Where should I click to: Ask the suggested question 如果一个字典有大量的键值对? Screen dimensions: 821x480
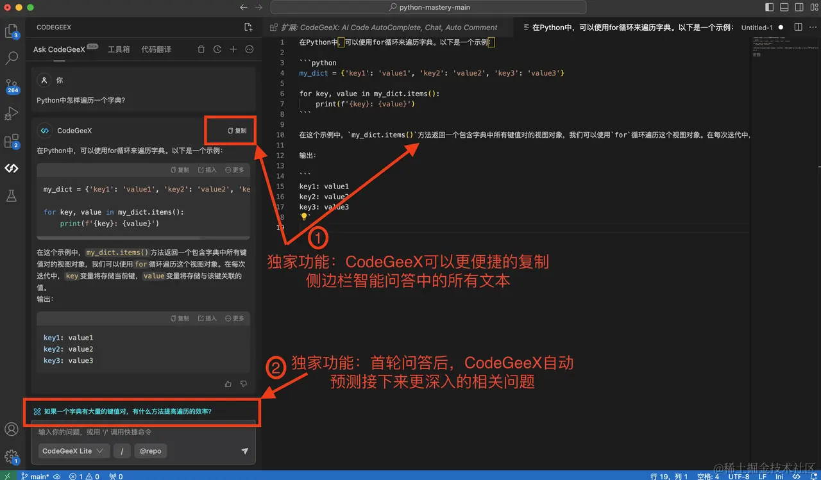pyautogui.click(x=128, y=411)
